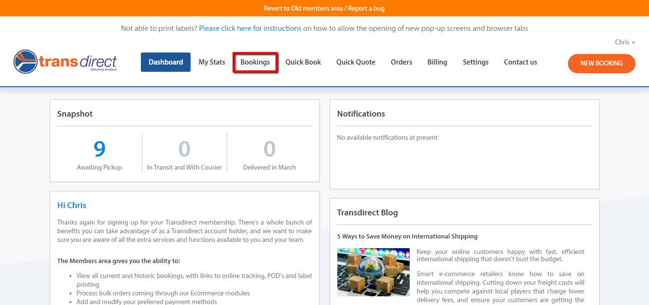Open the Orders page

[401, 62]
